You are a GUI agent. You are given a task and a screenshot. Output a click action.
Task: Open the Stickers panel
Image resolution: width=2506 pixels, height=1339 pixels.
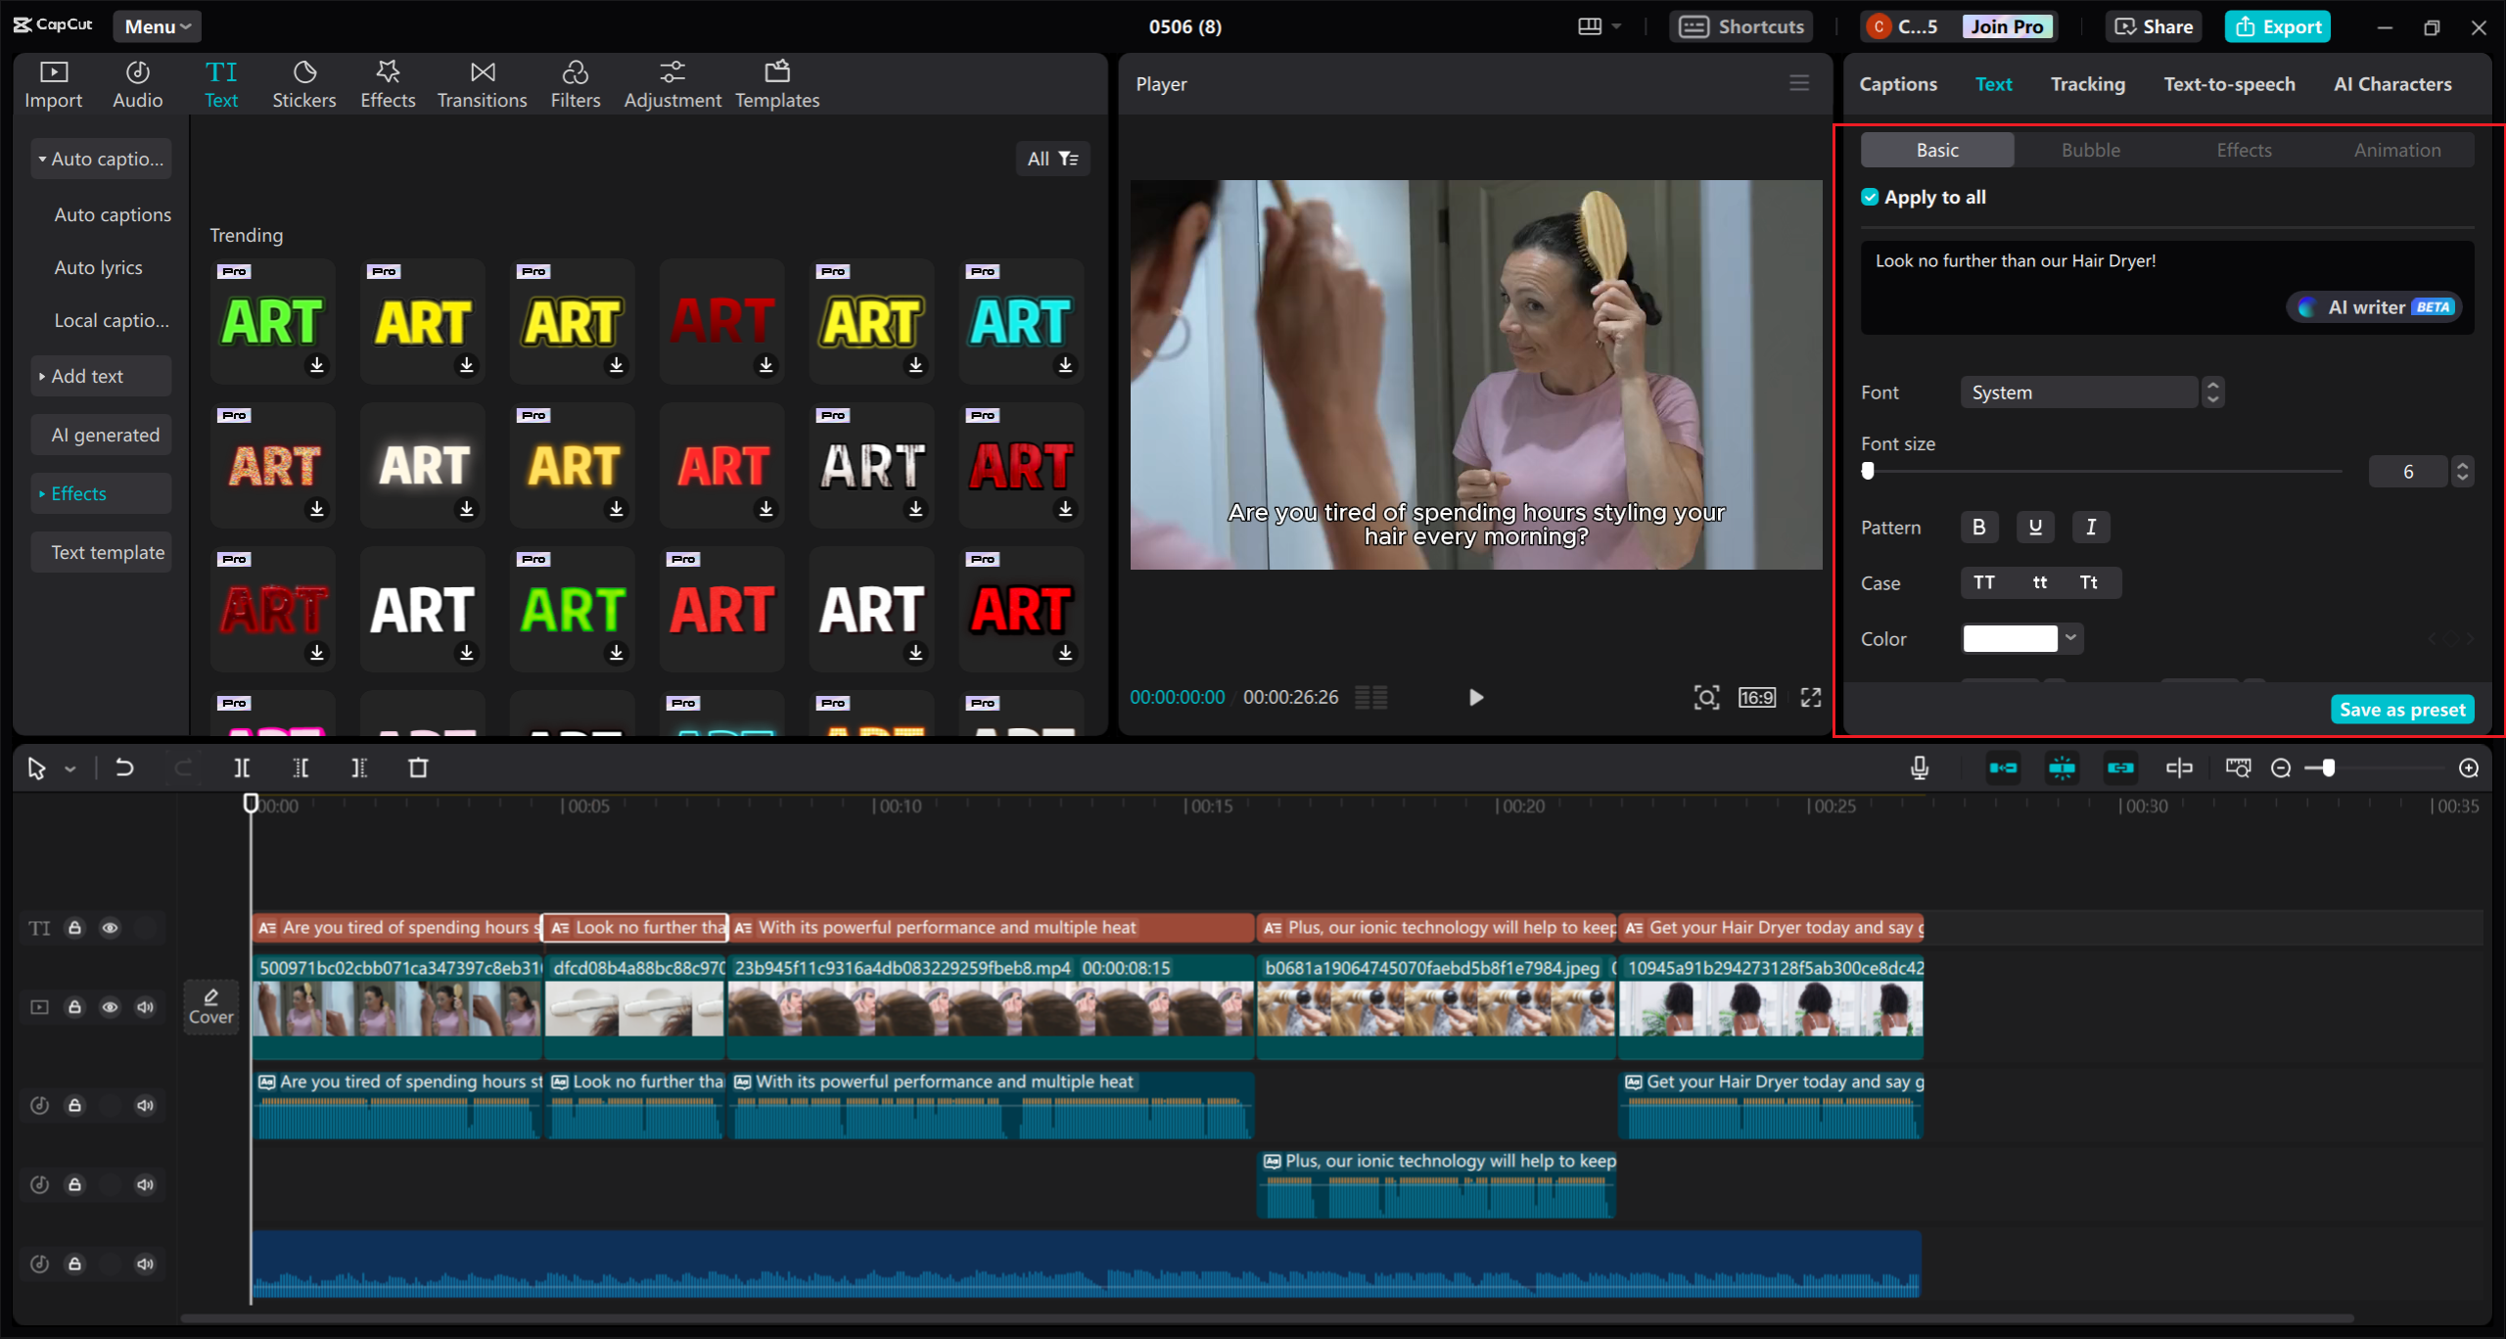(303, 84)
